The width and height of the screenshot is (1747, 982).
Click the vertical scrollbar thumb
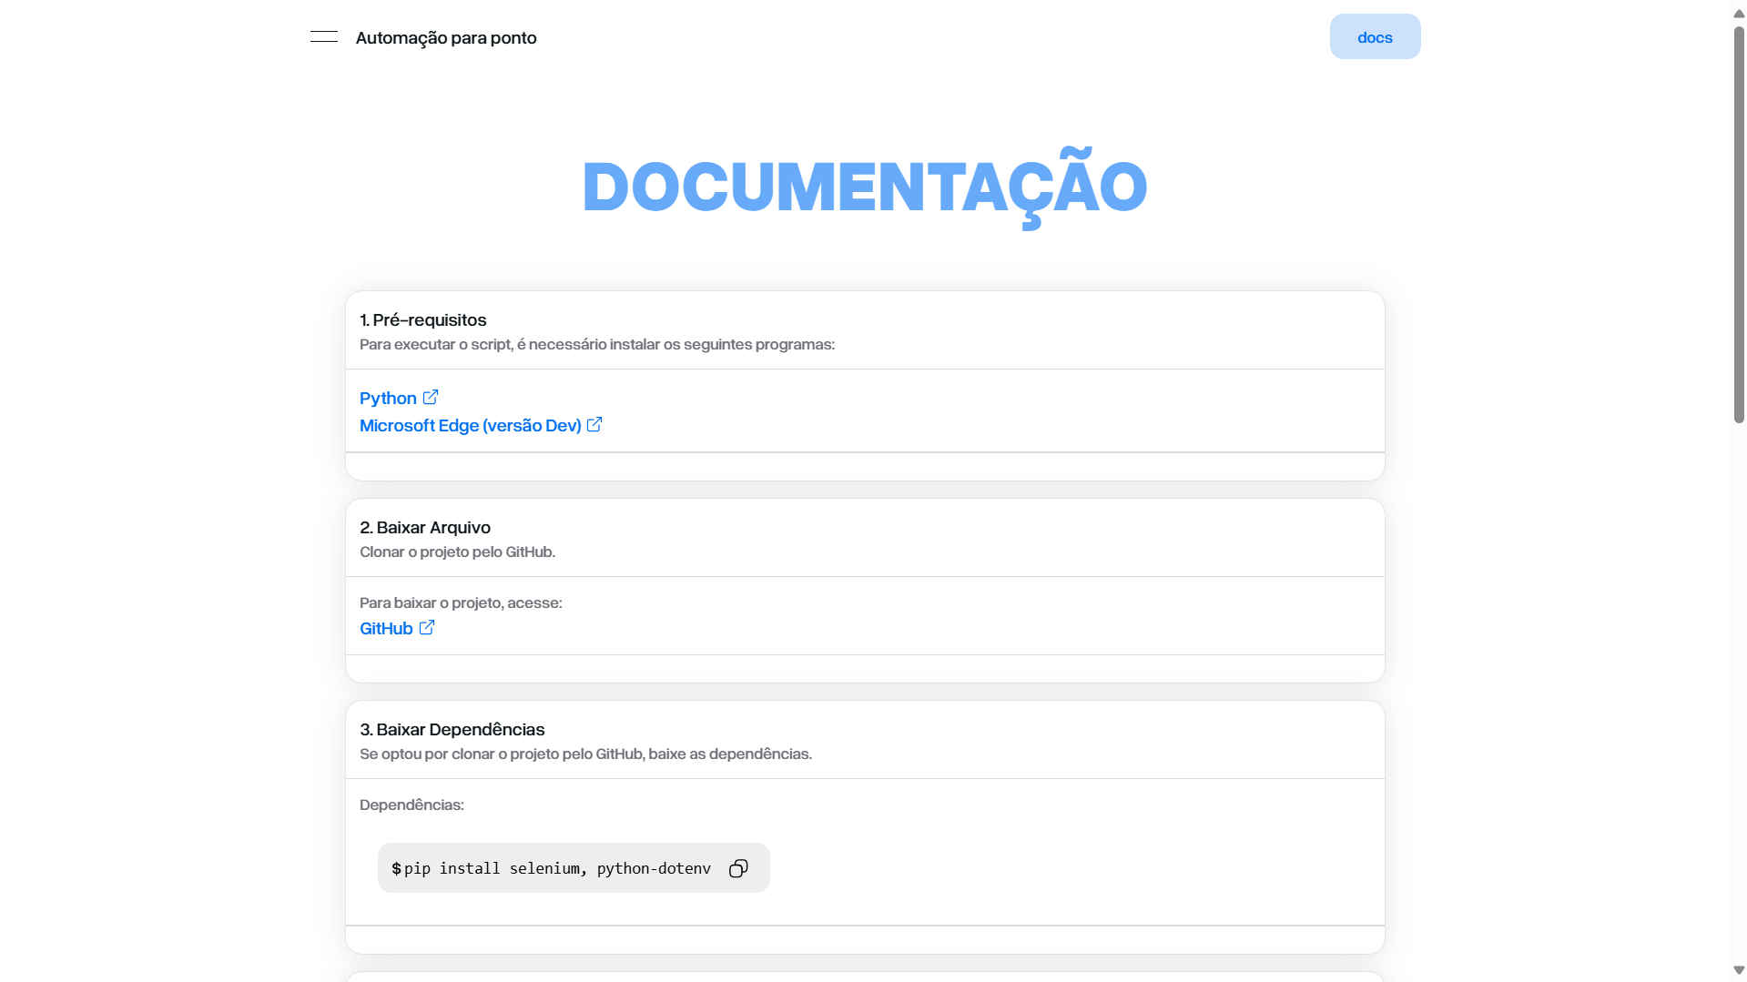(x=1739, y=224)
